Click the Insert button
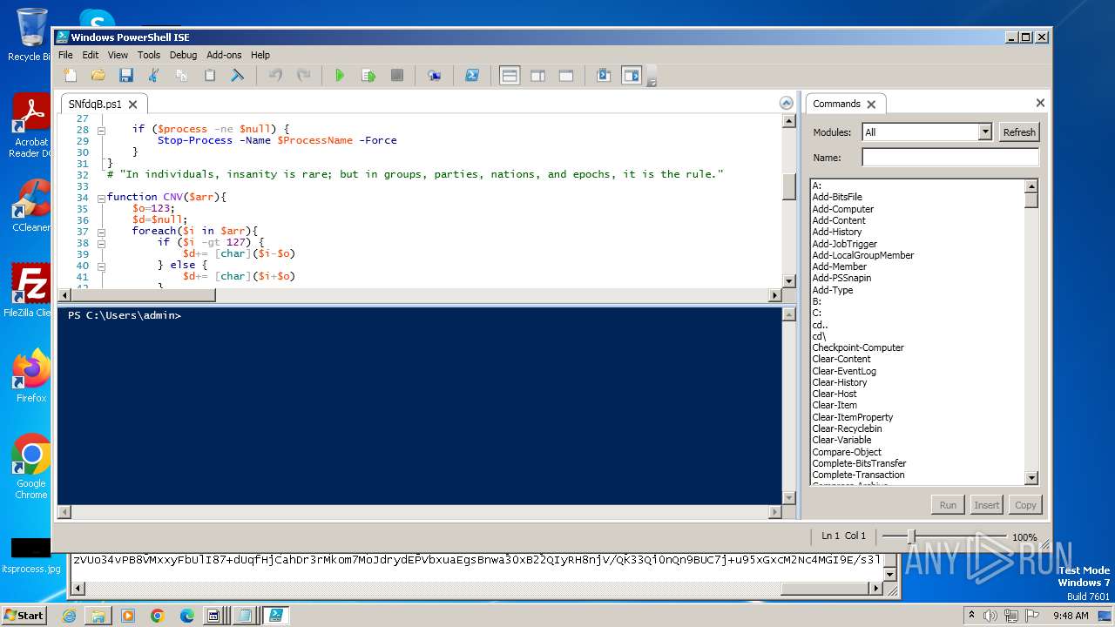The image size is (1115, 627). (986, 505)
